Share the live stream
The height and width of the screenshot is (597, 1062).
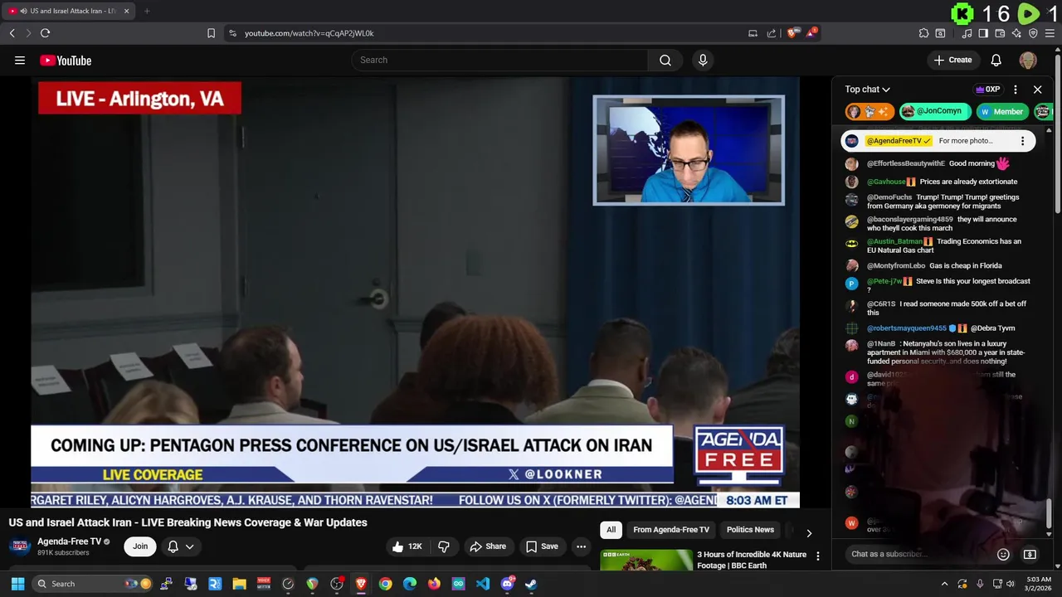tap(488, 546)
